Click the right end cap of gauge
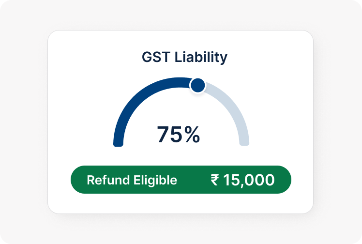Image resolution: width=362 pixels, height=244 pixels. point(244,142)
